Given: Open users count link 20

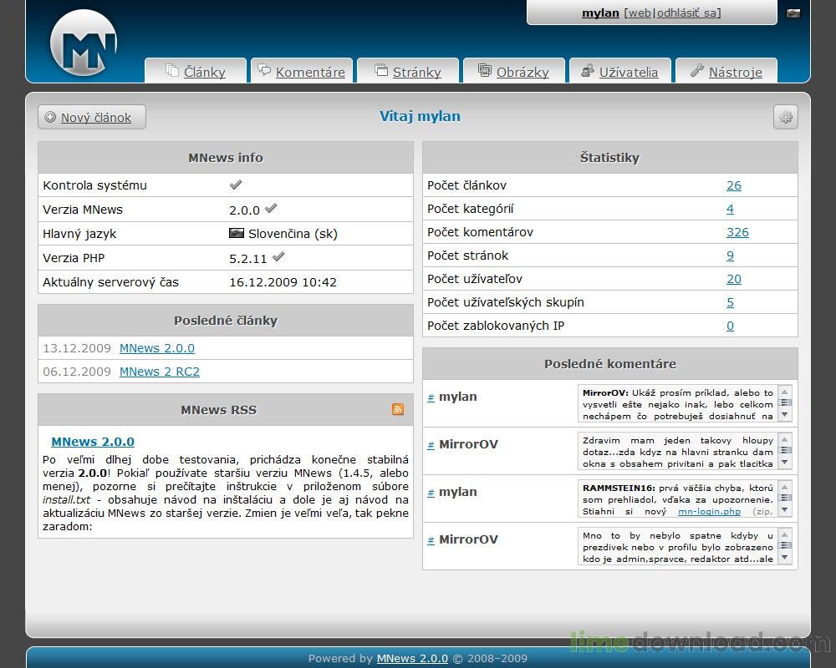Looking at the screenshot, I should (x=734, y=279).
